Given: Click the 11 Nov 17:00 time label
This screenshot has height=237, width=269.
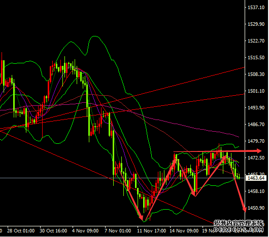Looking at the screenshot, I should click(152, 231).
